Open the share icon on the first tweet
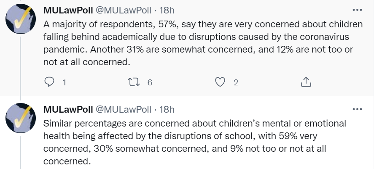This screenshot has width=374, height=169. tap(306, 82)
